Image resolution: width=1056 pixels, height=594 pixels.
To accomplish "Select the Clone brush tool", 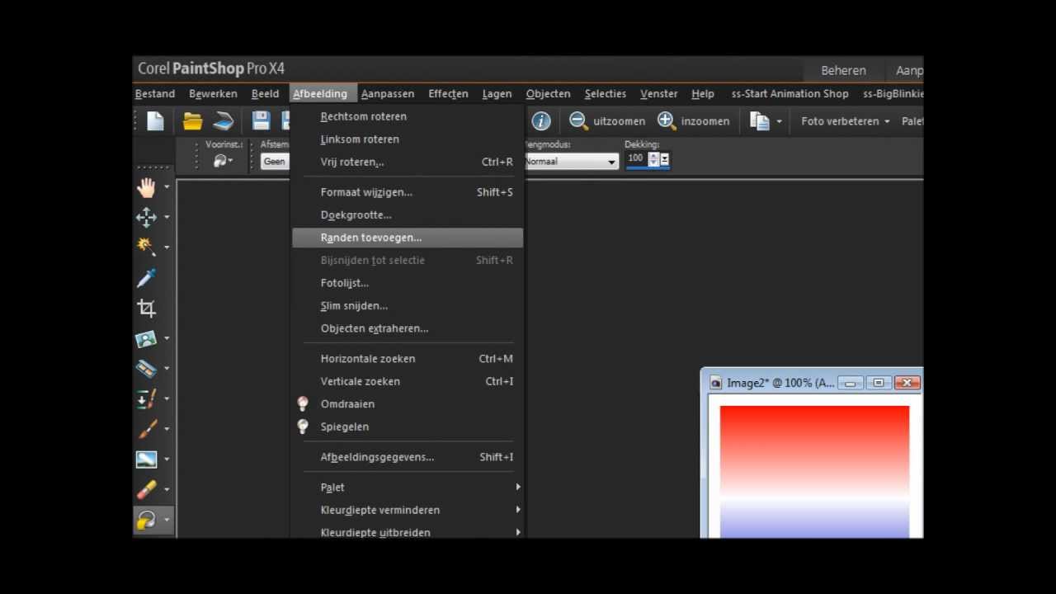I will click(x=147, y=399).
